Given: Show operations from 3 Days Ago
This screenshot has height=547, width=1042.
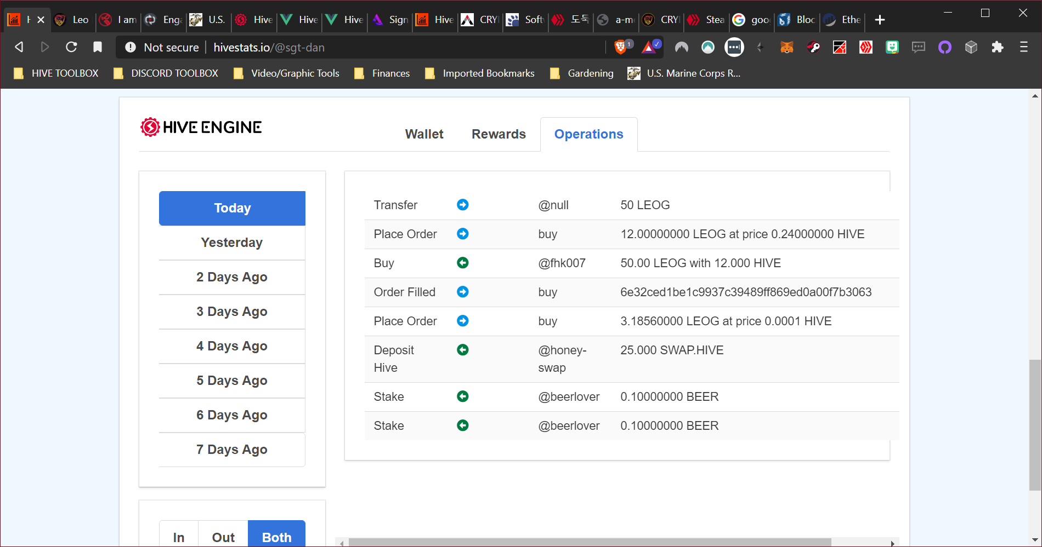Looking at the screenshot, I should [x=232, y=312].
